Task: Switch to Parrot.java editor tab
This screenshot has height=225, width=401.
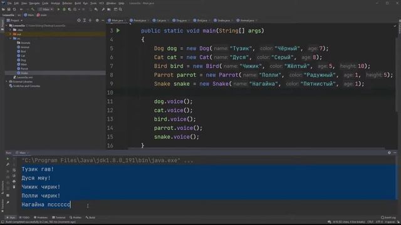Action: tap(138, 20)
